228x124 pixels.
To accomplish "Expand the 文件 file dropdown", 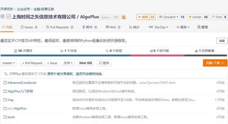I will pyautogui.click(x=68, y=63).
